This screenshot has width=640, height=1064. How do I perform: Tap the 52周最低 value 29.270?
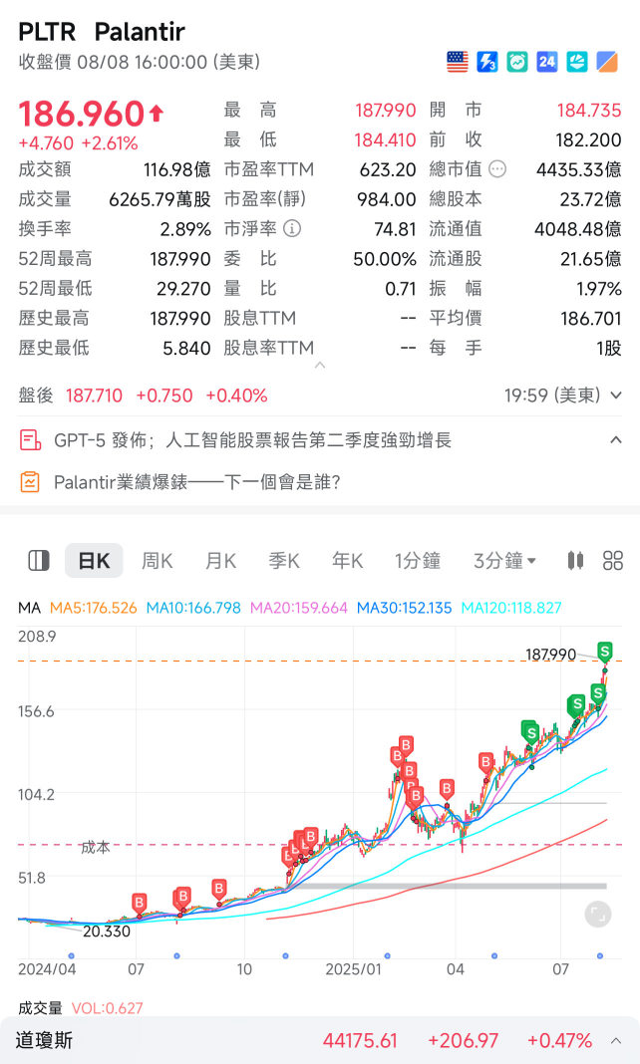tap(183, 288)
